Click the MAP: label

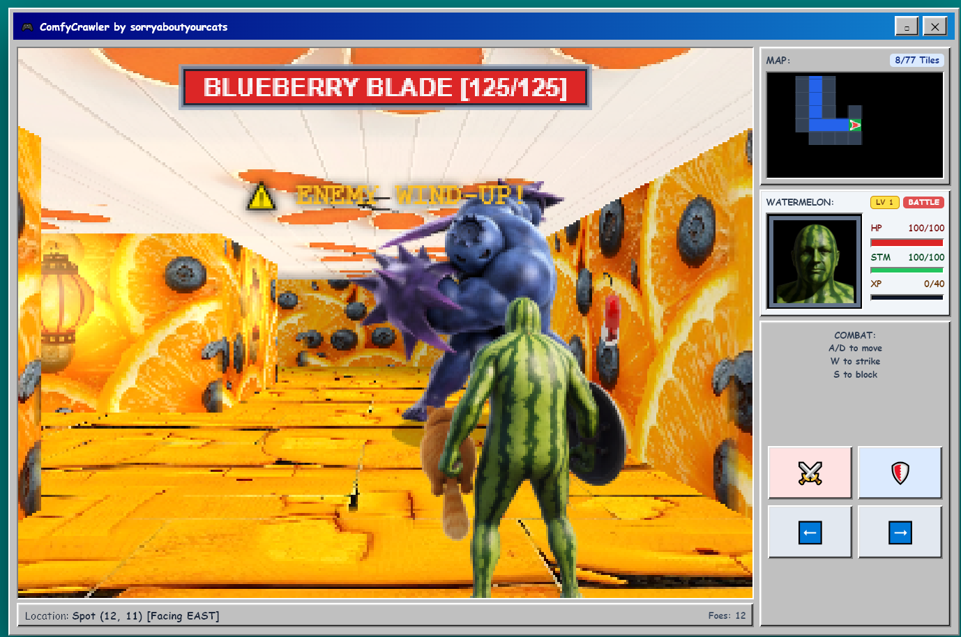pyautogui.click(x=778, y=60)
